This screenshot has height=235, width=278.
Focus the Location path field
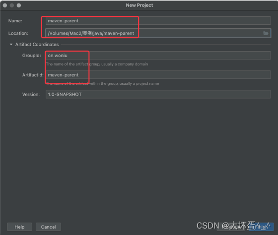(158, 33)
